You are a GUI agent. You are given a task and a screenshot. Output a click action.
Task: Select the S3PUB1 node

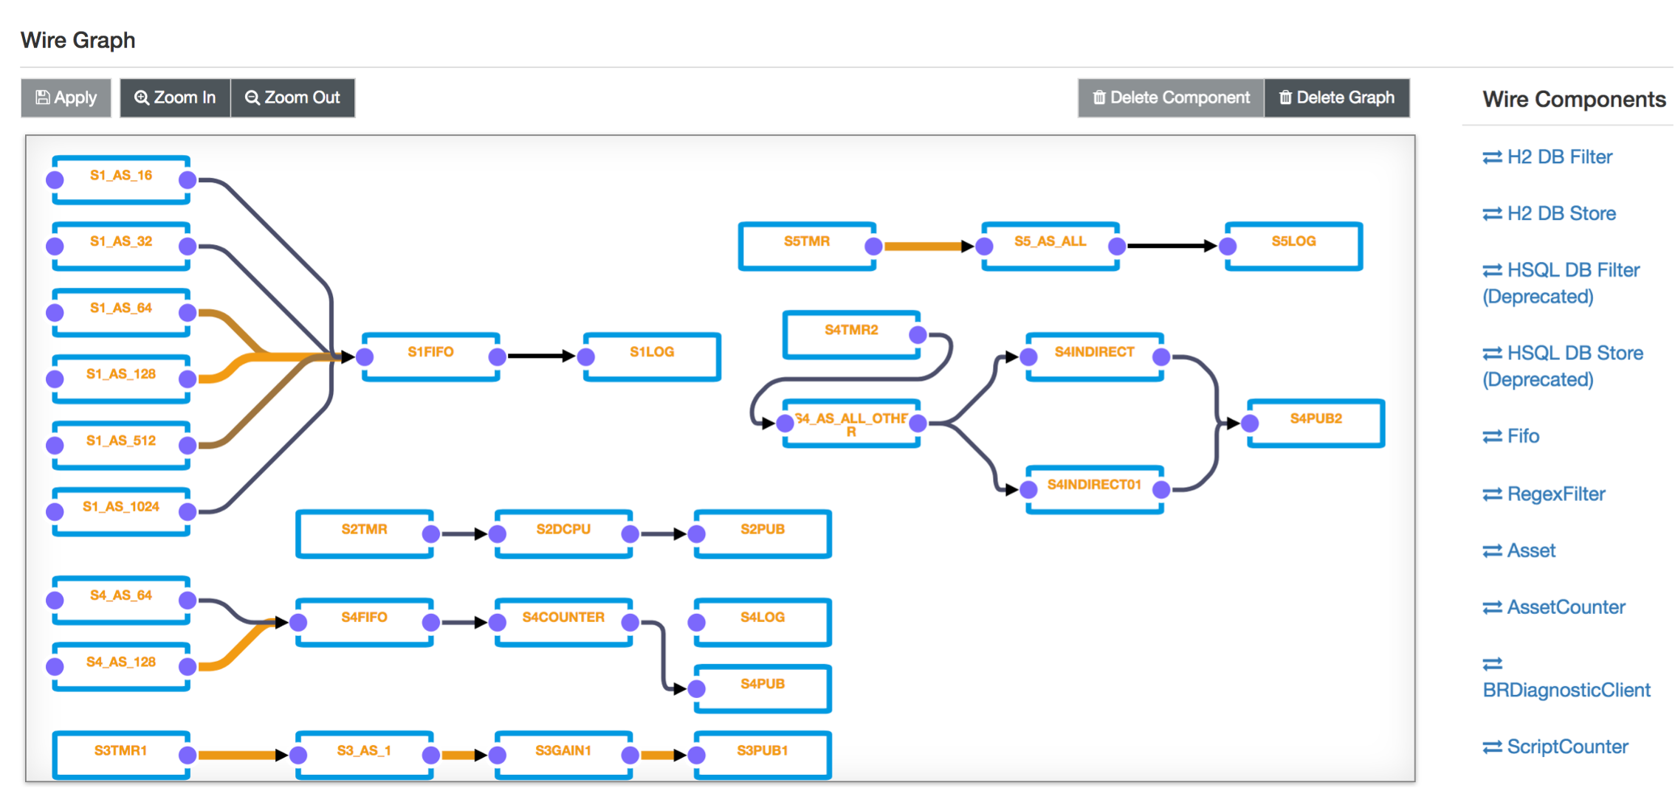[763, 755]
